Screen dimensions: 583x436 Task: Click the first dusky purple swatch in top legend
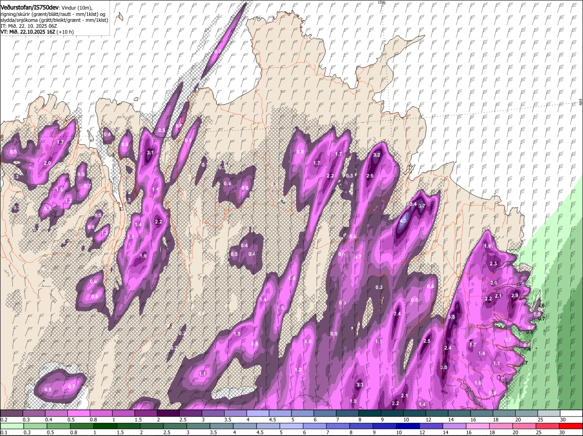click(11, 413)
